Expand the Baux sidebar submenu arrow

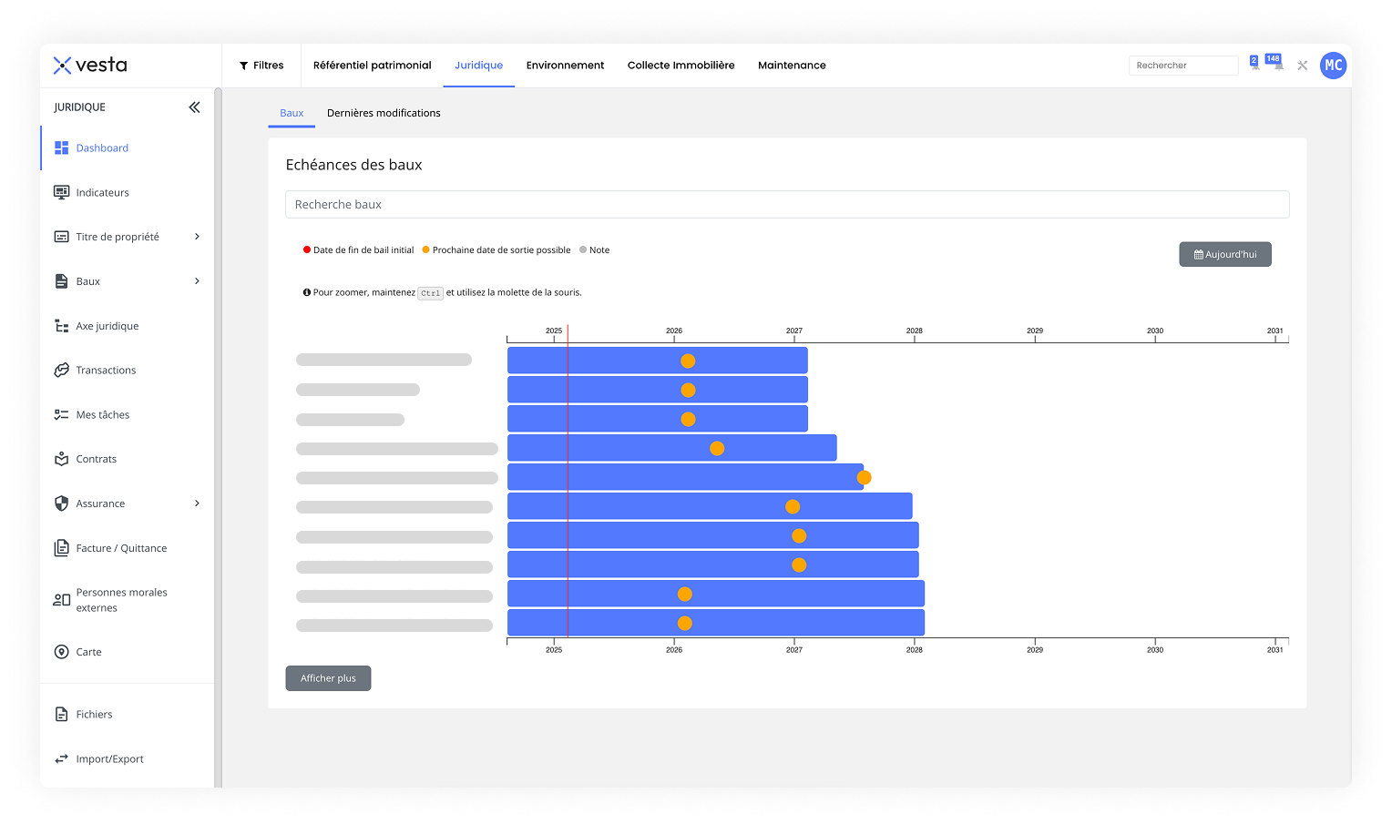point(197,281)
